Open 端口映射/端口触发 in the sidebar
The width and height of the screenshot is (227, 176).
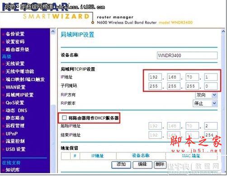(x=25, y=79)
